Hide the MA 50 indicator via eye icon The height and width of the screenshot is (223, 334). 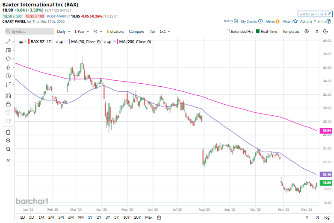(62, 41)
